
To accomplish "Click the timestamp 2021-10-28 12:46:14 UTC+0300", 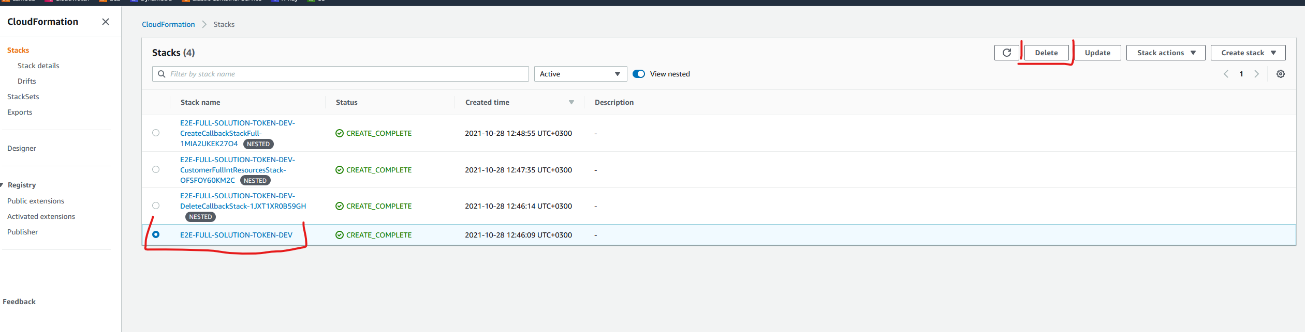I will [518, 206].
